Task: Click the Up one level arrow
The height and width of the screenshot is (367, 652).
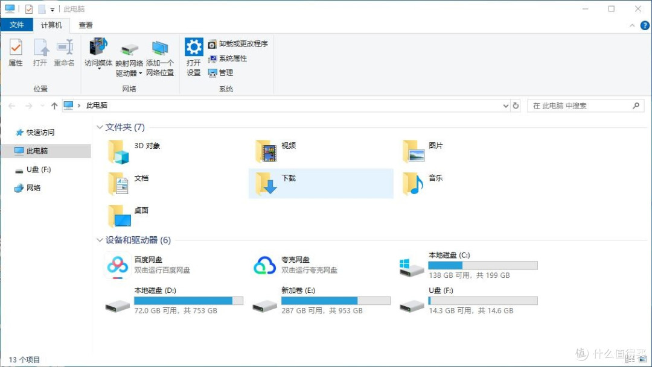Action: coord(54,106)
